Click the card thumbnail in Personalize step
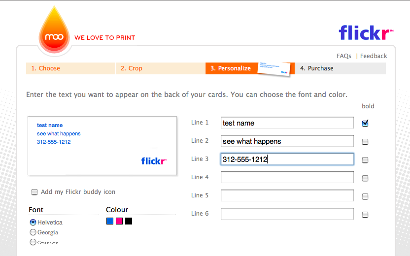 (274, 69)
